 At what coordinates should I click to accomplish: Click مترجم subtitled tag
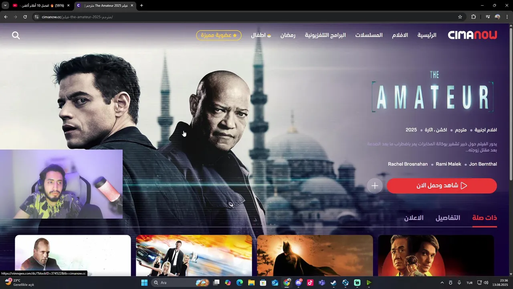click(x=461, y=130)
